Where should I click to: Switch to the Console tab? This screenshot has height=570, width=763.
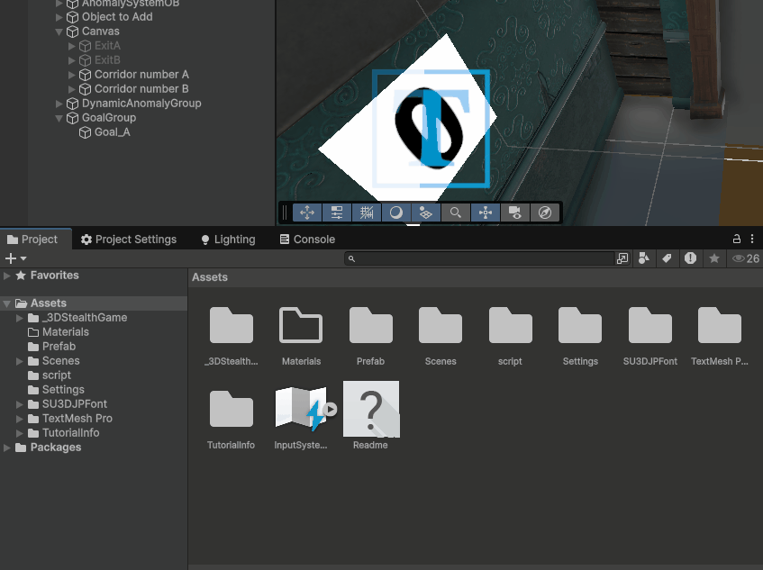point(306,240)
